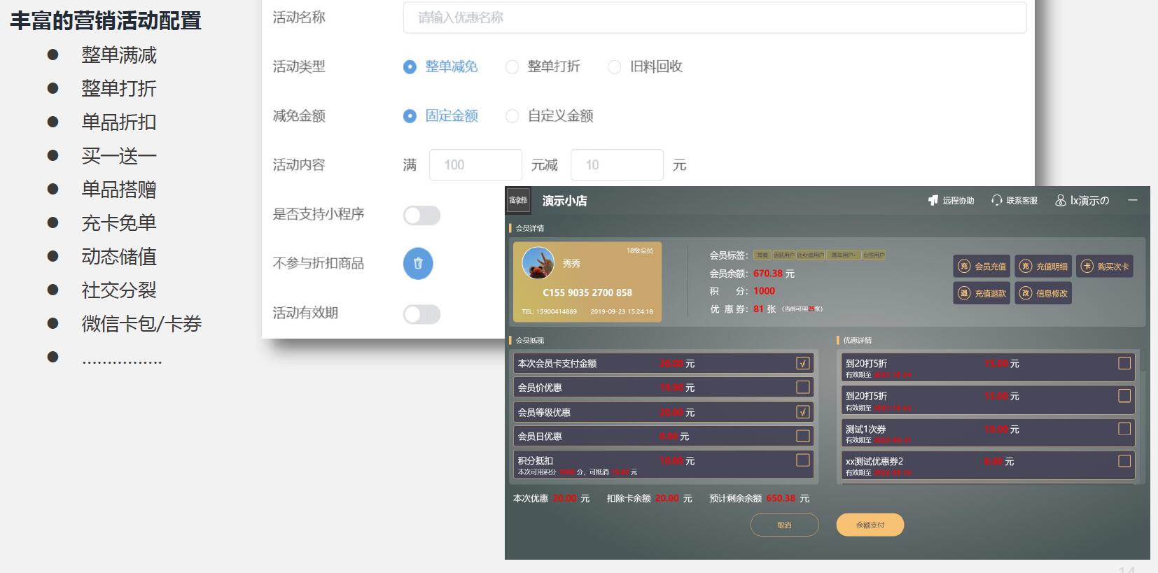Enable the activity validity period switch
The width and height of the screenshot is (1158, 573).
click(x=421, y=314)
